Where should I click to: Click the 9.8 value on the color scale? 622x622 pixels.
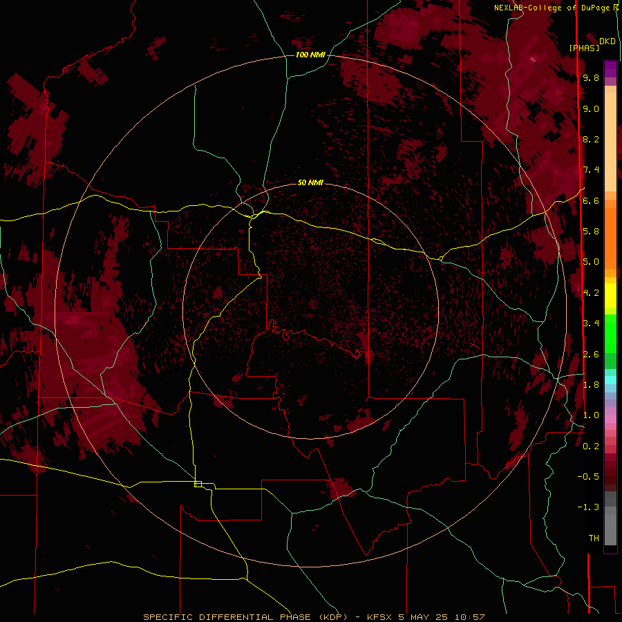591,77
